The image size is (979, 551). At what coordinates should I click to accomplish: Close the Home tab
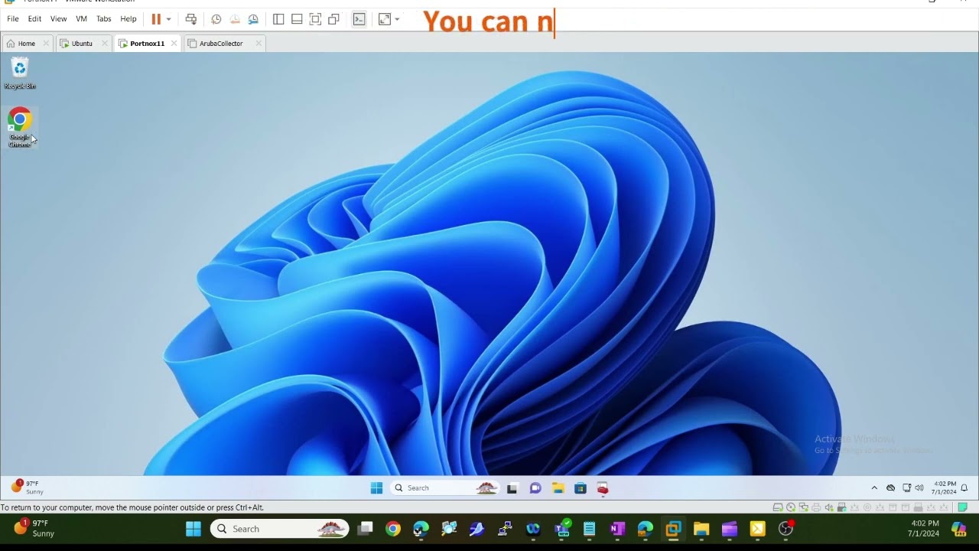[x=46, y=44]
